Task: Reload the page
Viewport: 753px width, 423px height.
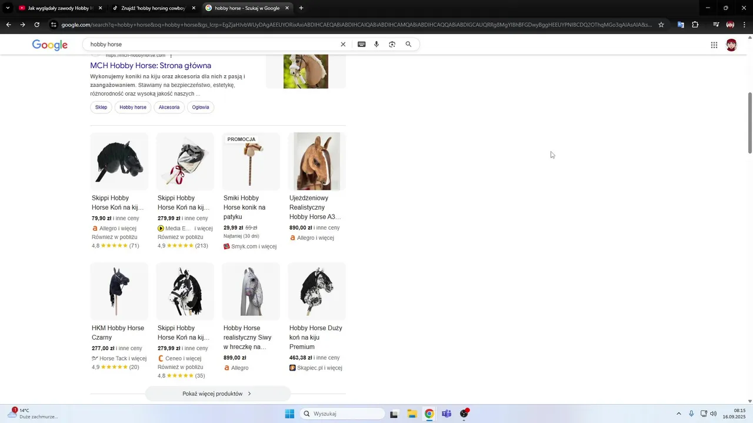Action: [36, 25]
